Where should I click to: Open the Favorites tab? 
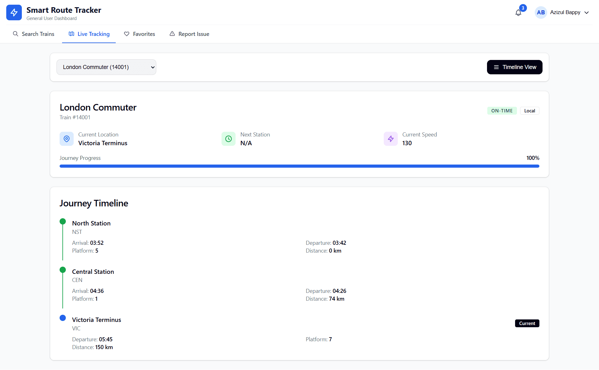pyautogui.click(x=139, y=34)
